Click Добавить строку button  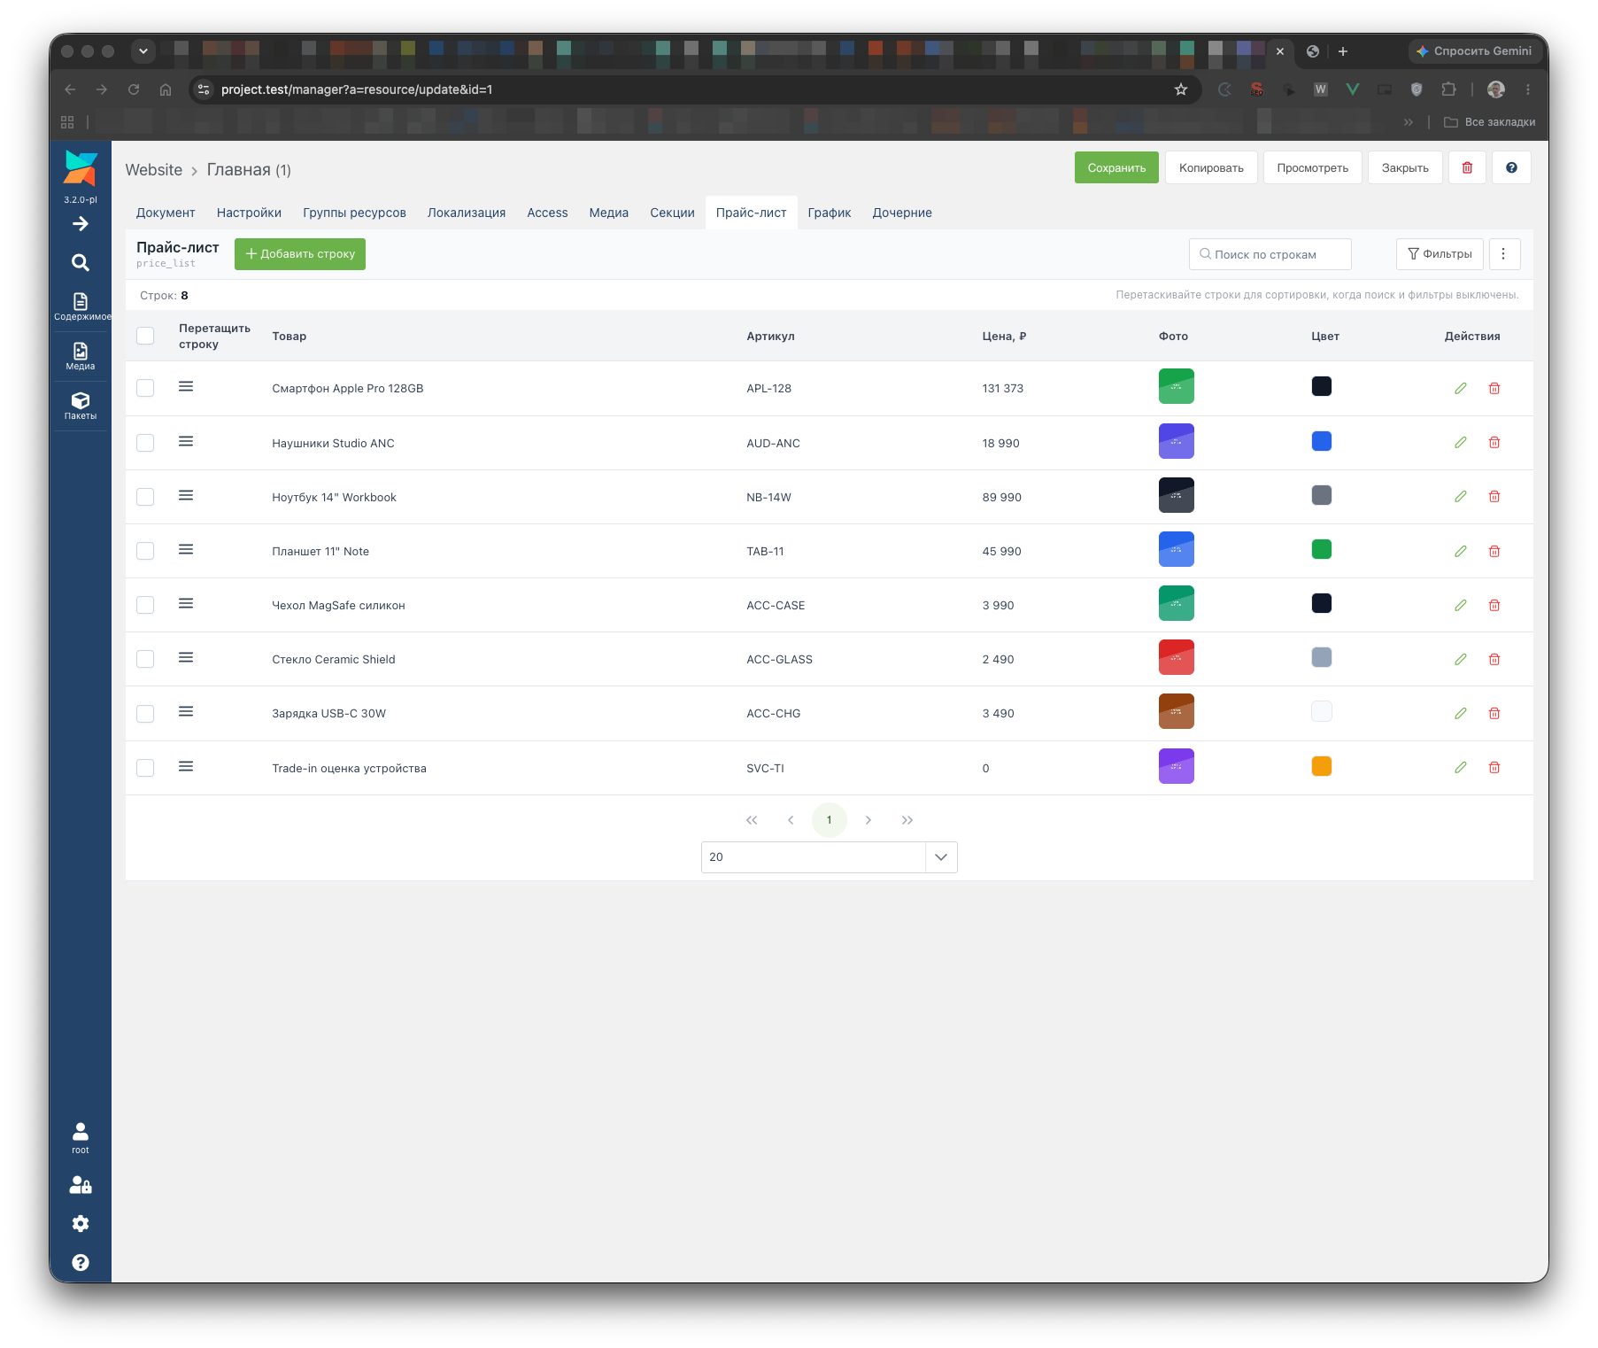tap(300, 254)
